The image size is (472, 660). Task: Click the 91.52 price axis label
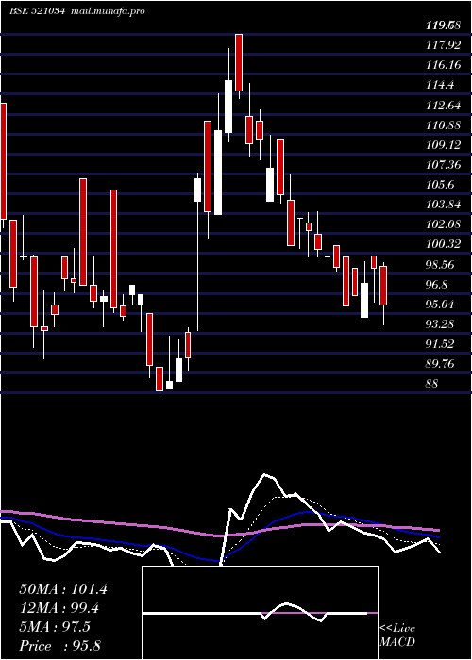(x=440, y=344)
